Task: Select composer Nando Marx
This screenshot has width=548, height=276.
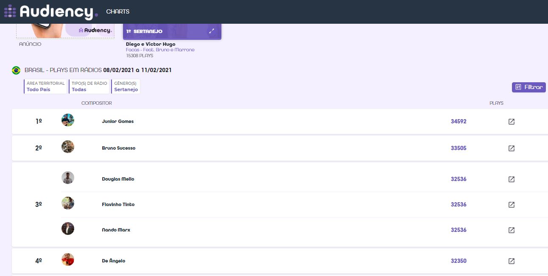Action: coord(116,230)
